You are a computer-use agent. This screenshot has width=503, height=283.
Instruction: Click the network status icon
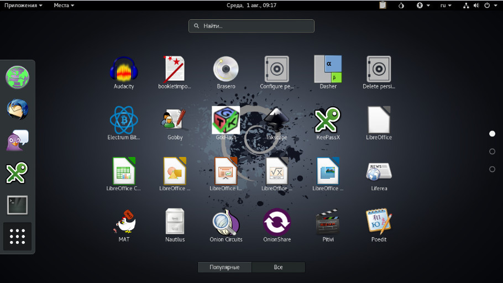coord(466,5)
